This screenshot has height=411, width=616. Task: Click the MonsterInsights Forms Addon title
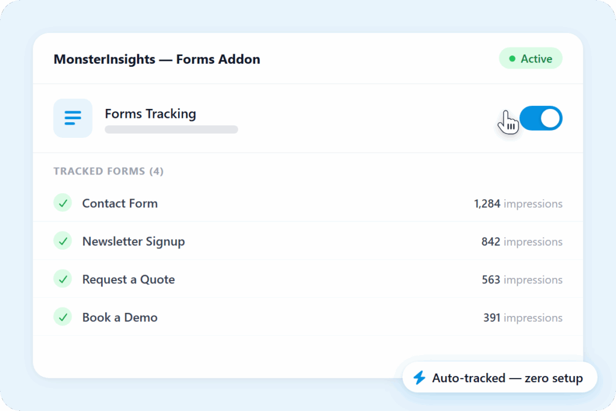(156, 59)
